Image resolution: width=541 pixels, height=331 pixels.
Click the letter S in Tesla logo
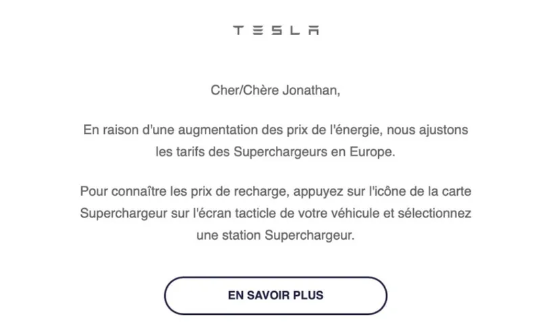click(x=276, y=30)
